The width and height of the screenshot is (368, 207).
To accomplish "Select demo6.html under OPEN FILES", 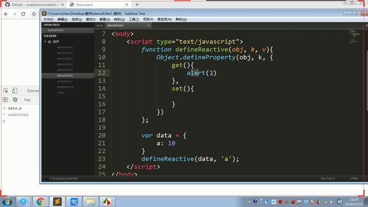I will point(68,30).
